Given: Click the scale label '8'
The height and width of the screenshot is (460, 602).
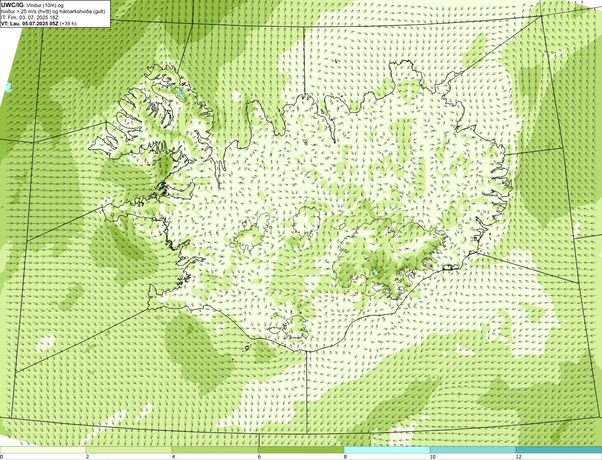Looking at the screenshot, I should [345, 457].
